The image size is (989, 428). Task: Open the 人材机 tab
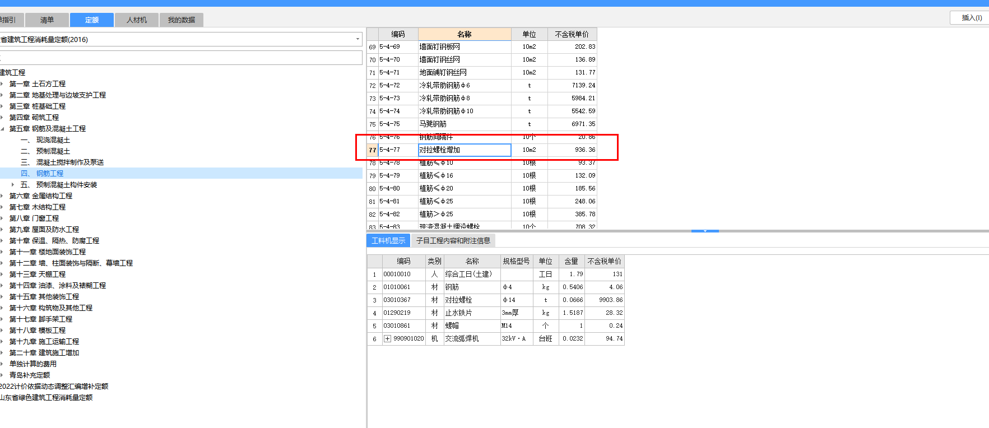click(137, 20)
